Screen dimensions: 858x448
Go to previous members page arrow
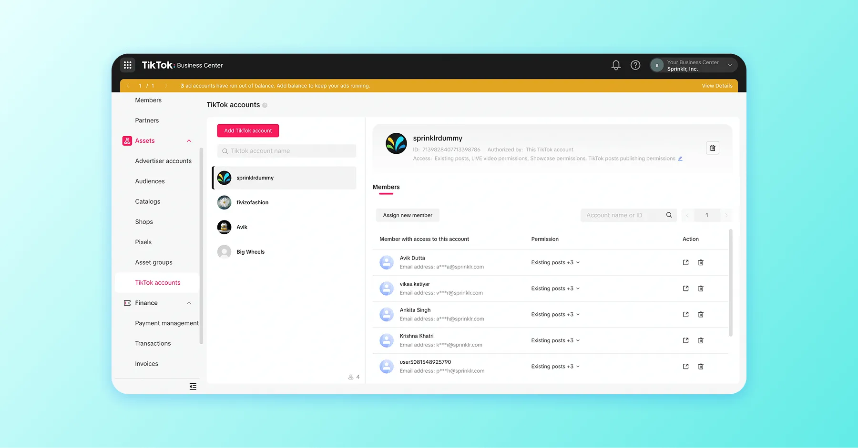click(x=687, y=215)
